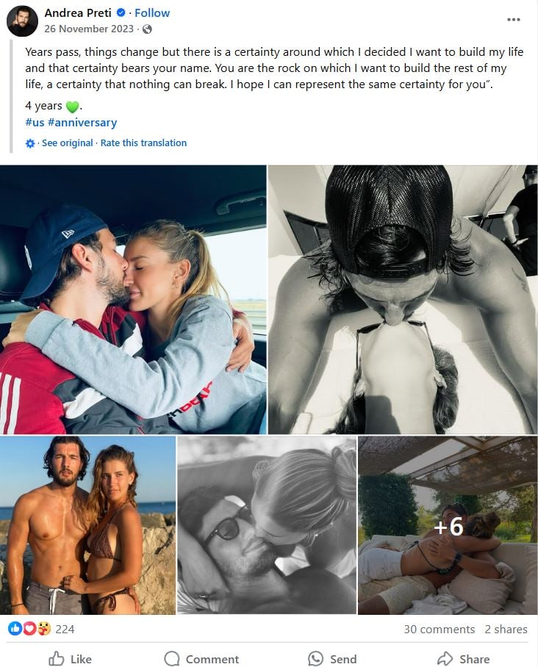Click the verified badge next to Andrea Preti
Viewport: 538px width, 667px height.
[121, 12]
